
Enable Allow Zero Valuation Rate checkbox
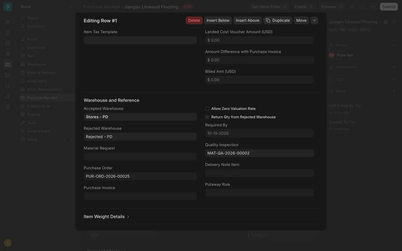pos(207,109)
